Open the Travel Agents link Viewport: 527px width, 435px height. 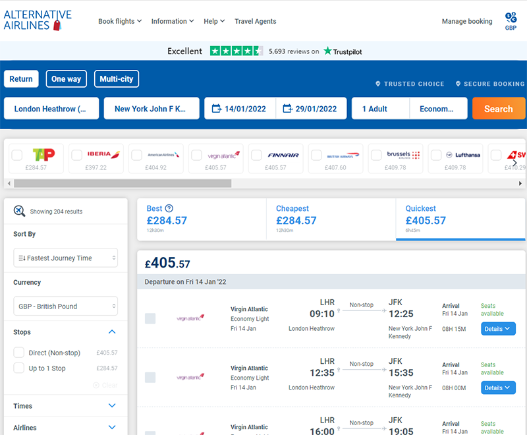click(x=256, y=21)
